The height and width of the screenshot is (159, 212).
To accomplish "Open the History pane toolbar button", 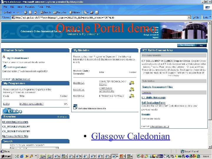I will point(74,12).
